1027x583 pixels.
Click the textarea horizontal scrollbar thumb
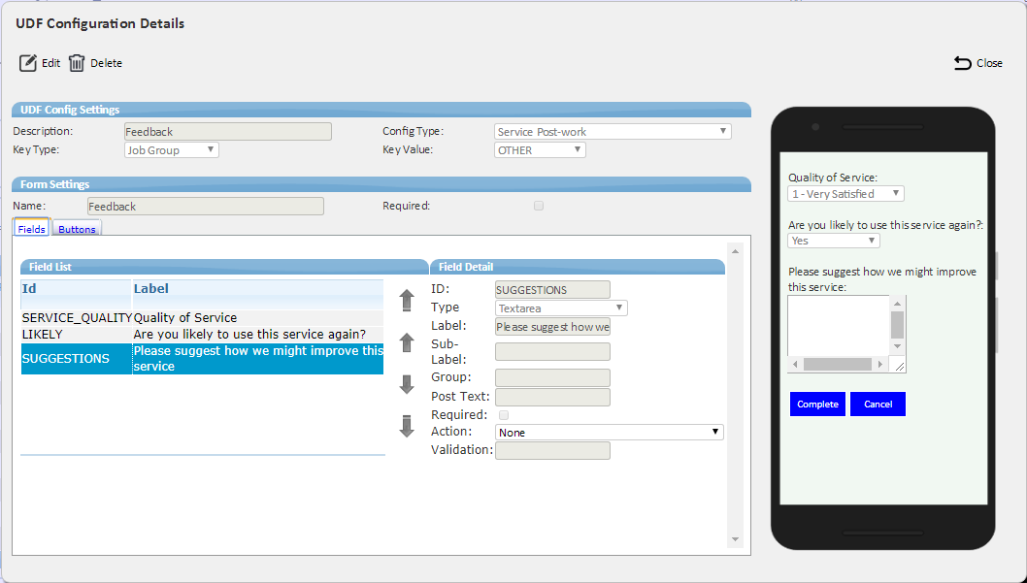coord(837,364)
